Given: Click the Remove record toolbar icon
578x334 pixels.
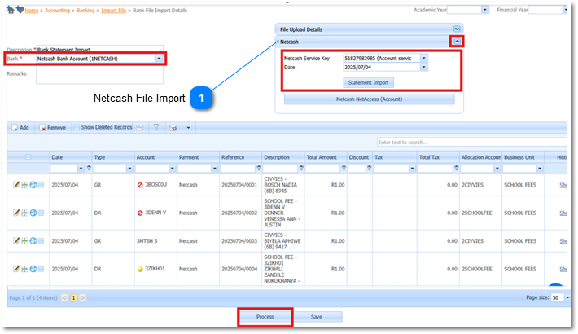Looking at the screenshot, I should click(x=42, y=128).
